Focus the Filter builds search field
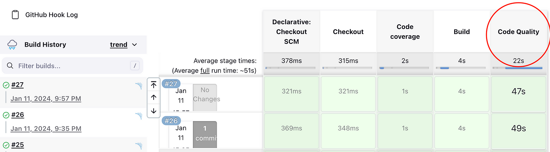Viewport: 550px width, 152px height. point(73,66)
